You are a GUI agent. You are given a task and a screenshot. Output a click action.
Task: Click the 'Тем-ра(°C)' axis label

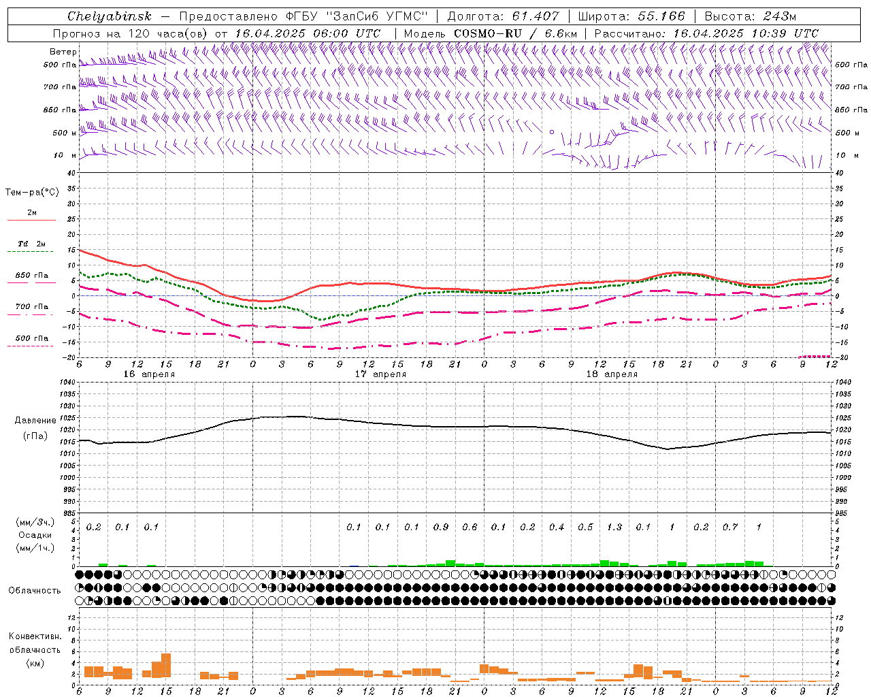[32, 193]
